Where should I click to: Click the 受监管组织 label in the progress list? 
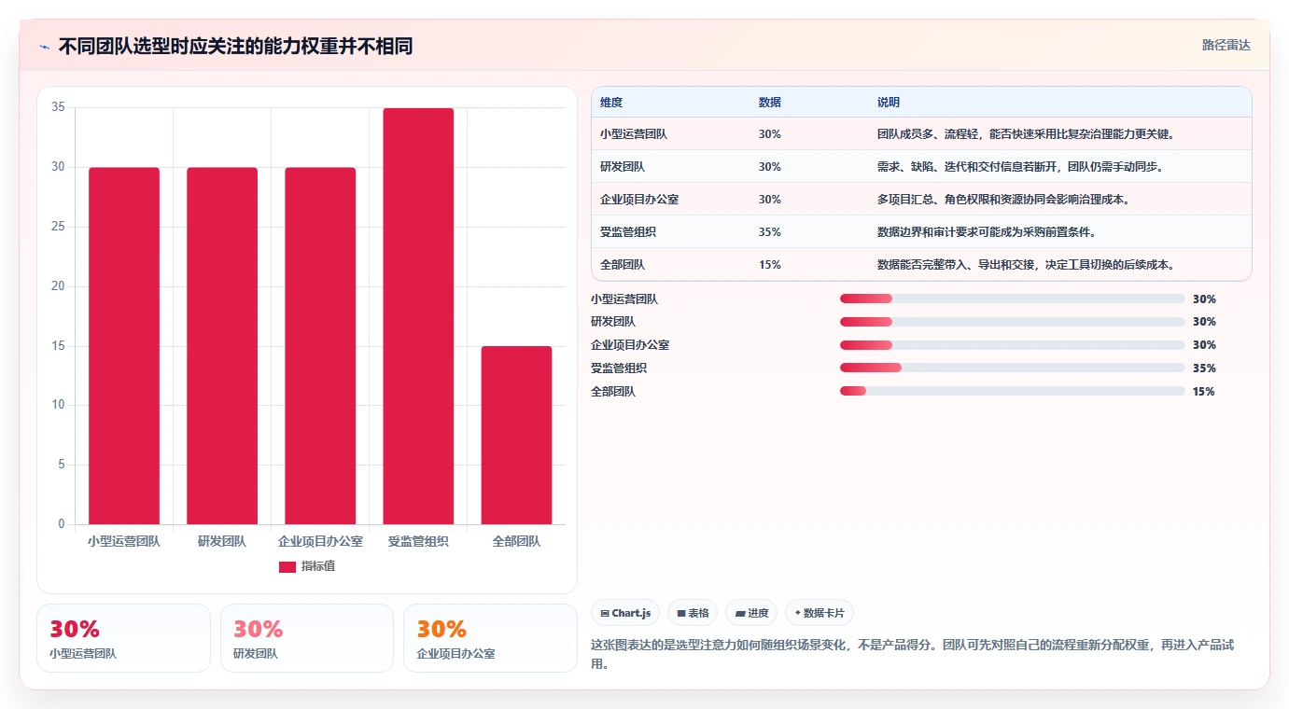[x=619, y=368]
